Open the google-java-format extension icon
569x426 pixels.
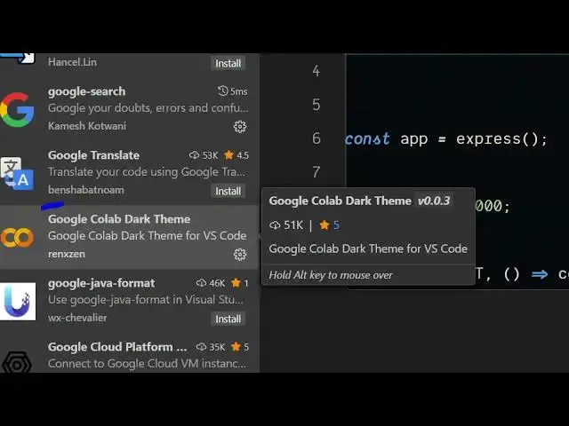18,302
